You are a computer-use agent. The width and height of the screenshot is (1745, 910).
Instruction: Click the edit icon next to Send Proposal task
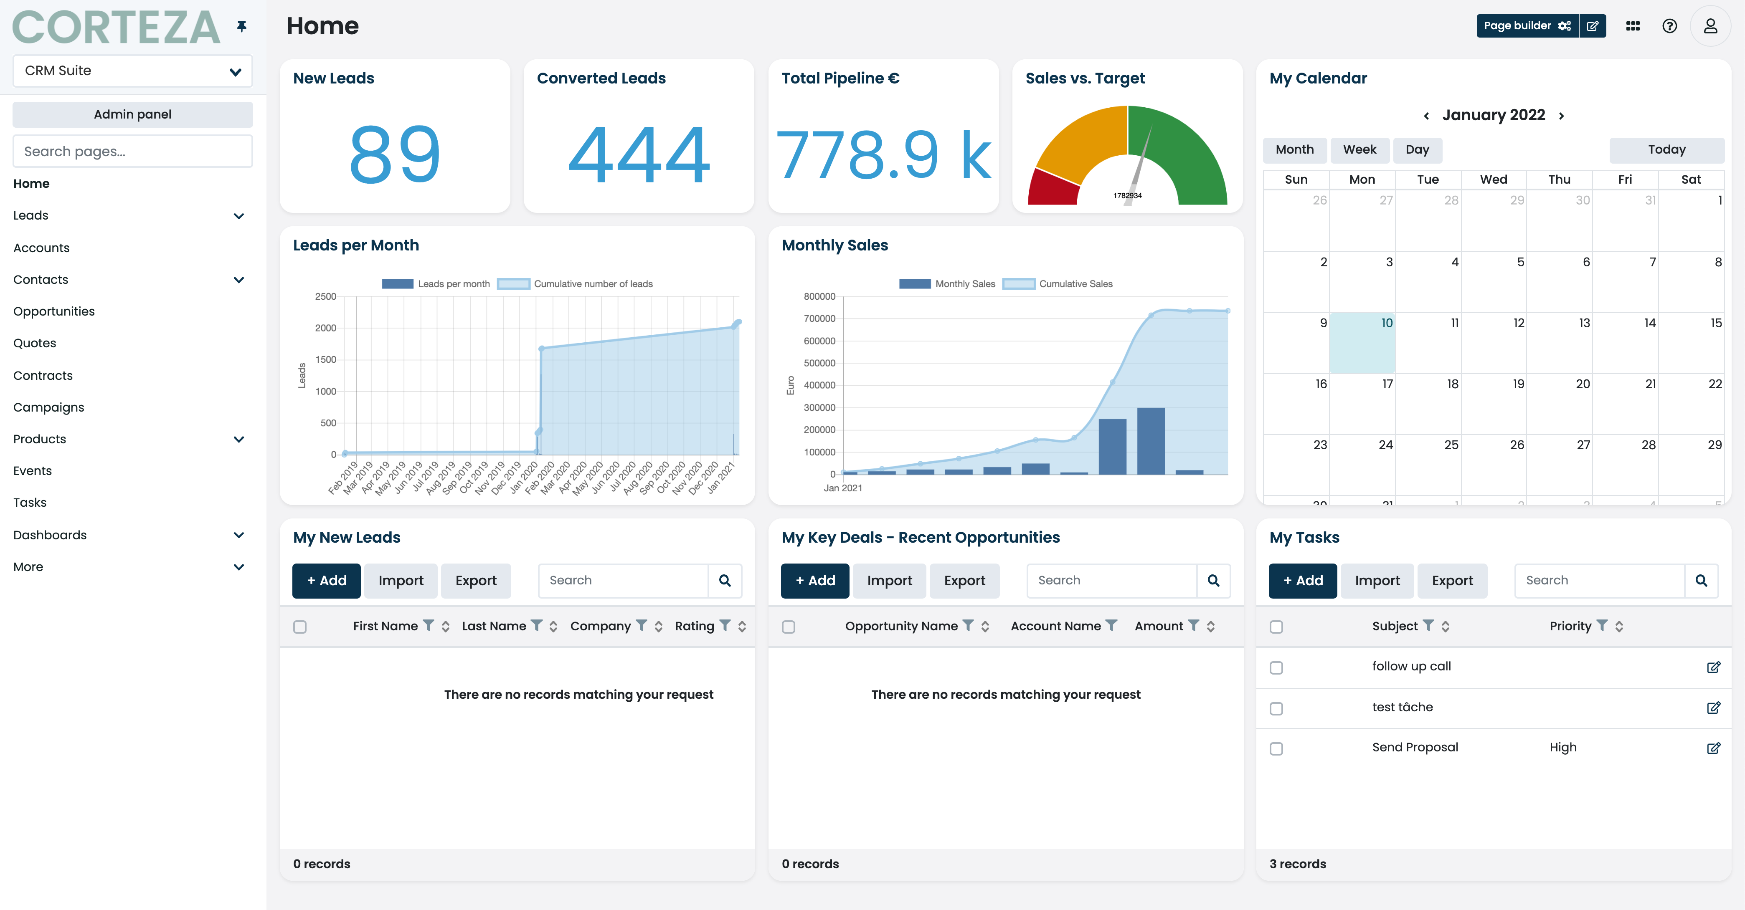tap(1714, 747)
